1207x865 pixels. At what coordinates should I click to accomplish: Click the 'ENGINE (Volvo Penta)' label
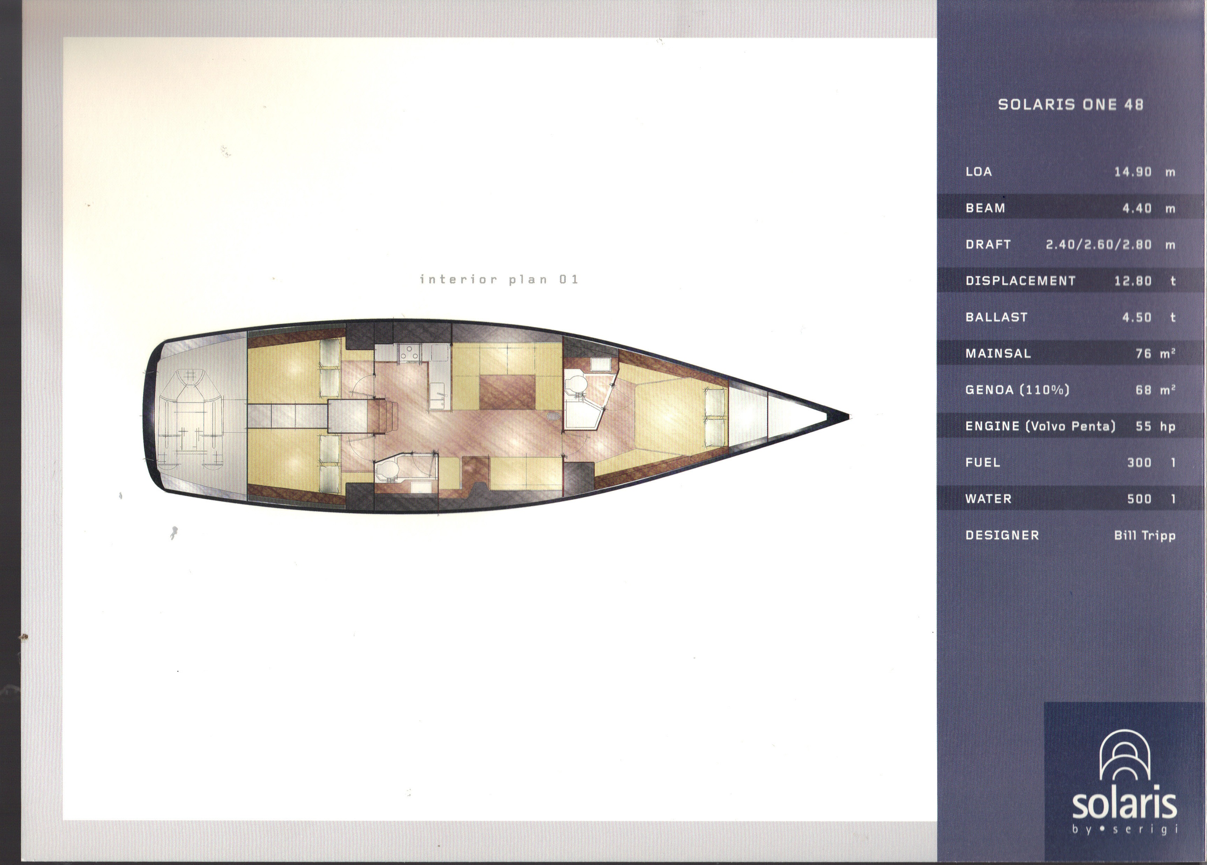[1041, 426]
